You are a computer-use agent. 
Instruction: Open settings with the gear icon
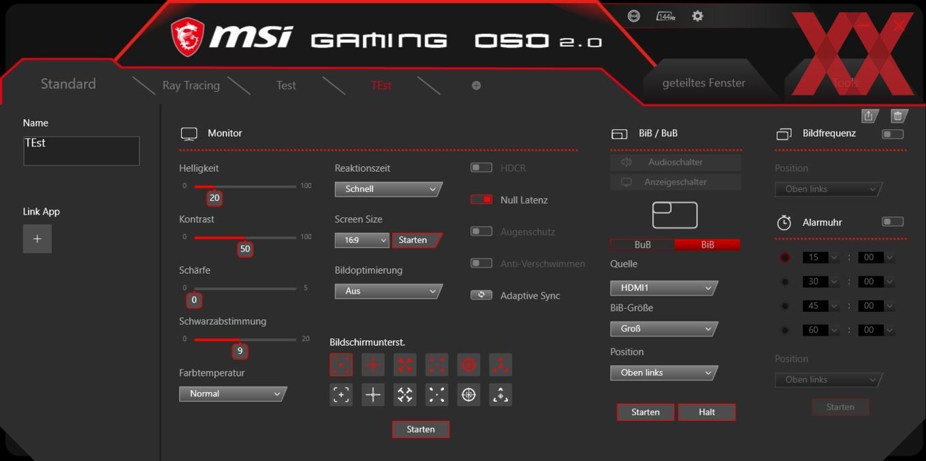pyautogui.click(x=697, y=16)
